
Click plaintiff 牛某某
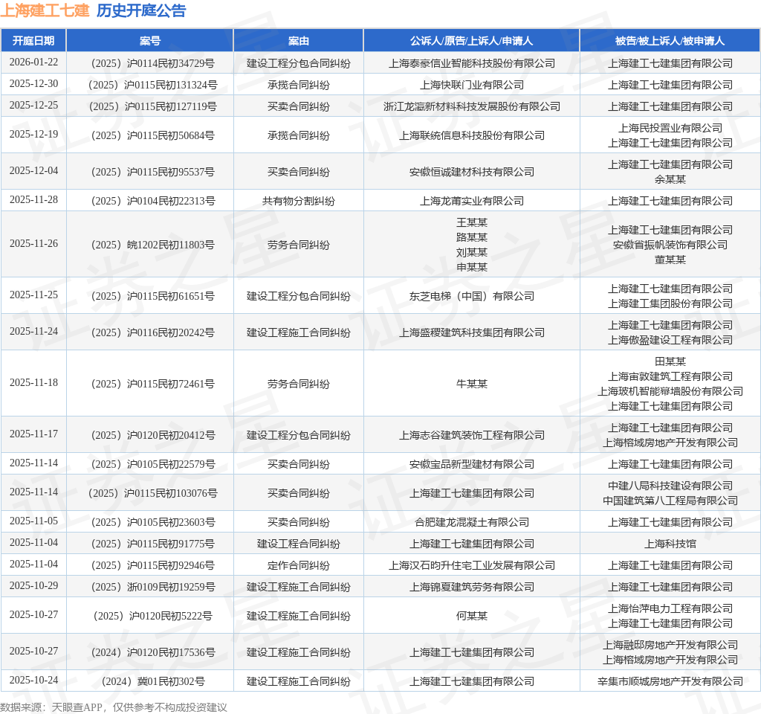[x=472, y=385]
